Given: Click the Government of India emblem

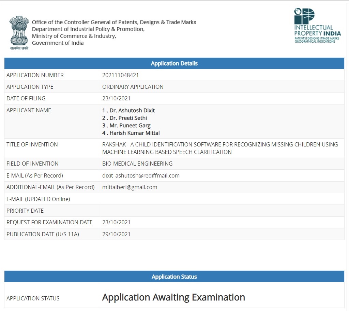Looking at the screenshot, I should tap(19, 32).
